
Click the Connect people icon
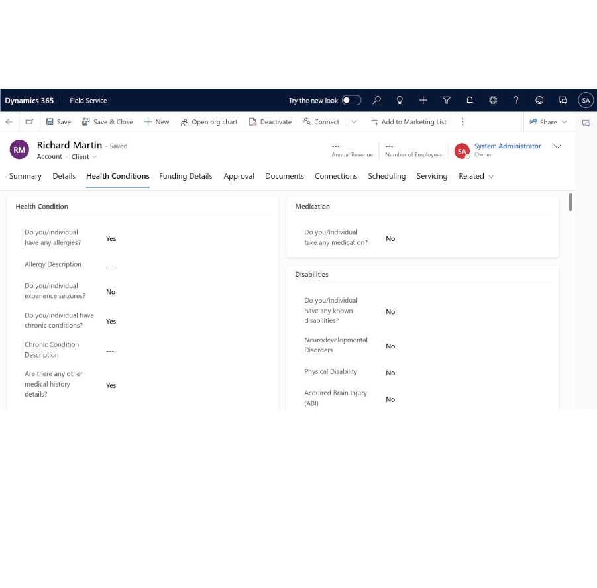(307, 121)
